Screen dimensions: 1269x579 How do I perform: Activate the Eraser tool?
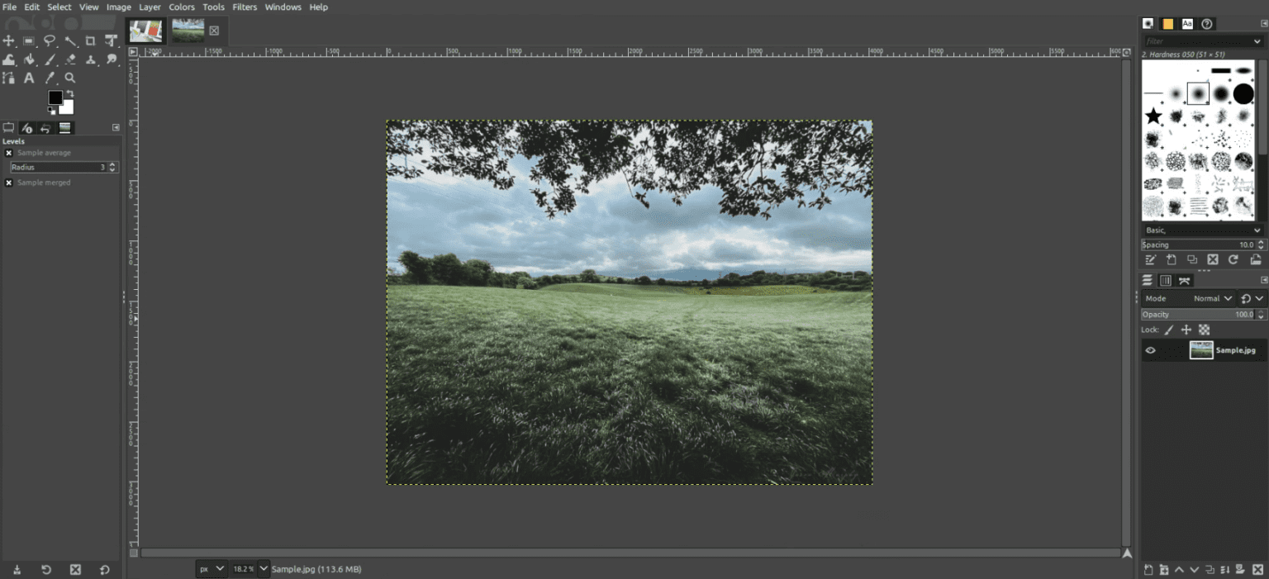coord(70,59)
